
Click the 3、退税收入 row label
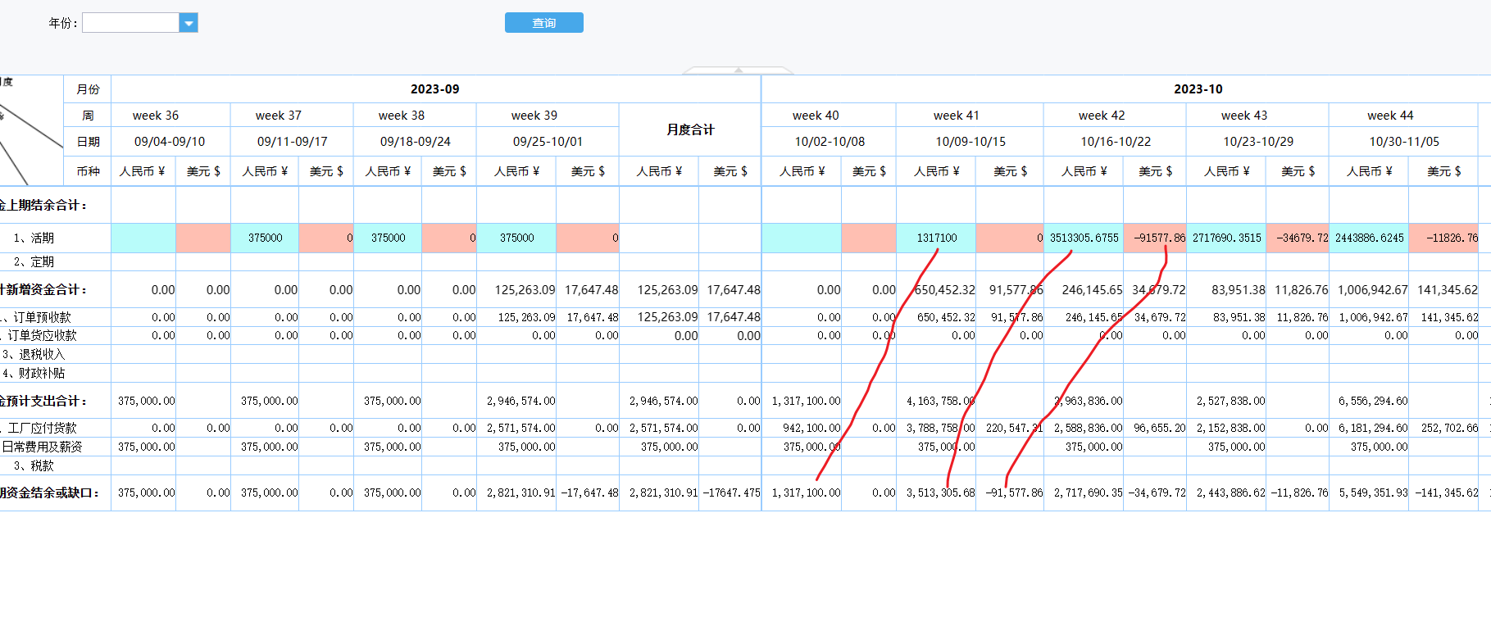tap(34, 354)
